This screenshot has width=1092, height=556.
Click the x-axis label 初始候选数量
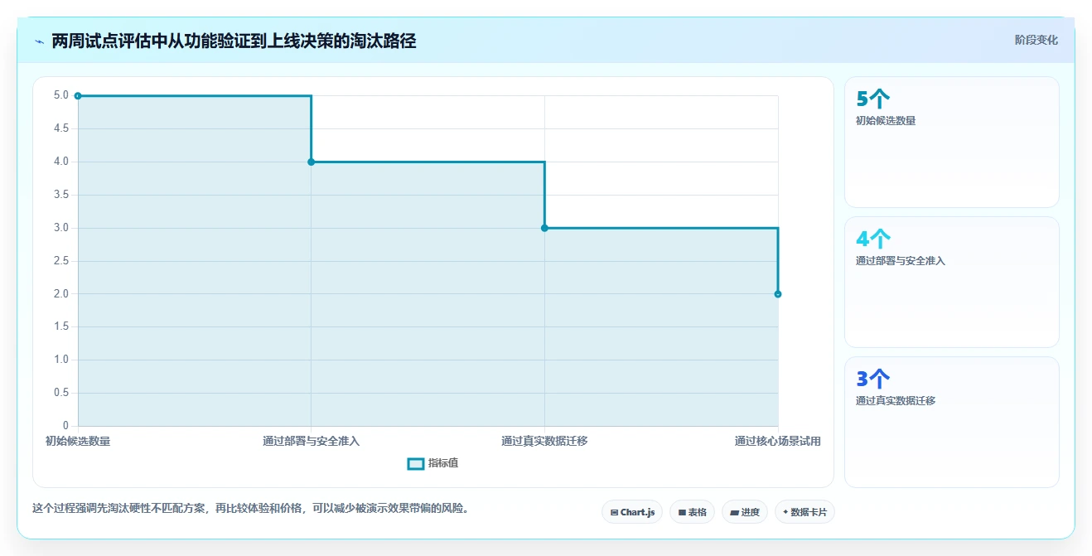point(78,441)
